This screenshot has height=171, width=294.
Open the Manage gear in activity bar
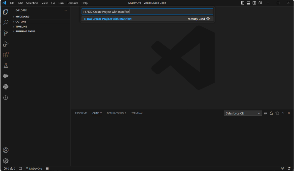click(x=5, y=161)
